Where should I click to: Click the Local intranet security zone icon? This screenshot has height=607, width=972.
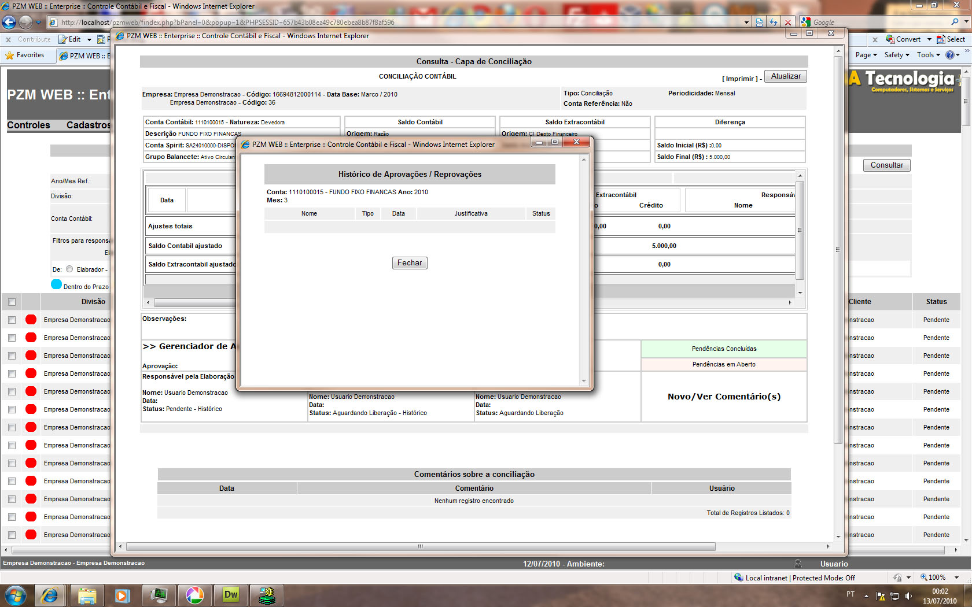[x=738, y=578]
